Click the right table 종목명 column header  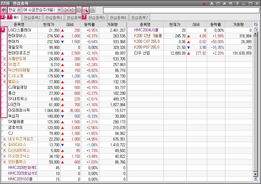click(145, 24)
